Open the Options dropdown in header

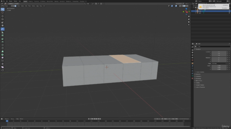coord(187,4)
